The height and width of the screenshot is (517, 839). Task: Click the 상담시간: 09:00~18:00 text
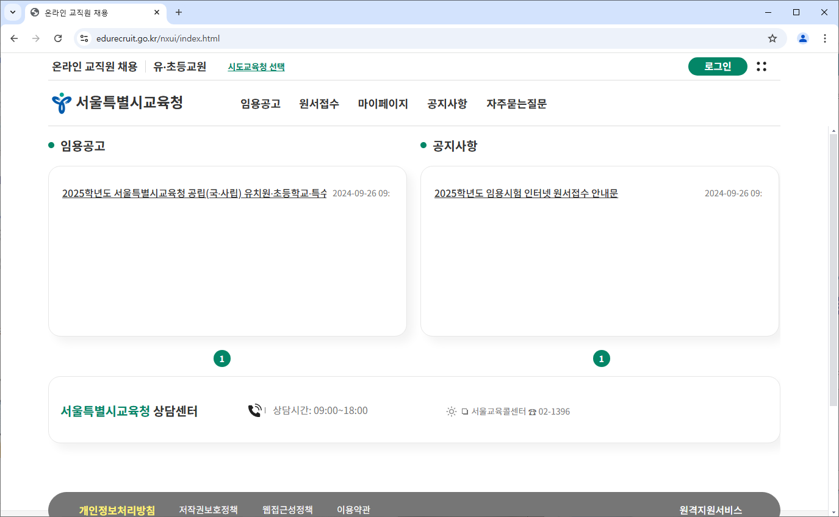(320, 410)
